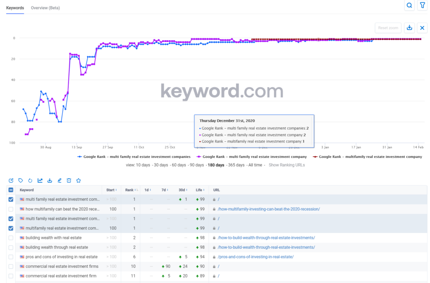Click the star favorite icon in table toolbar
This screenshot has width=430, height=283.
[x=79, y=180]
